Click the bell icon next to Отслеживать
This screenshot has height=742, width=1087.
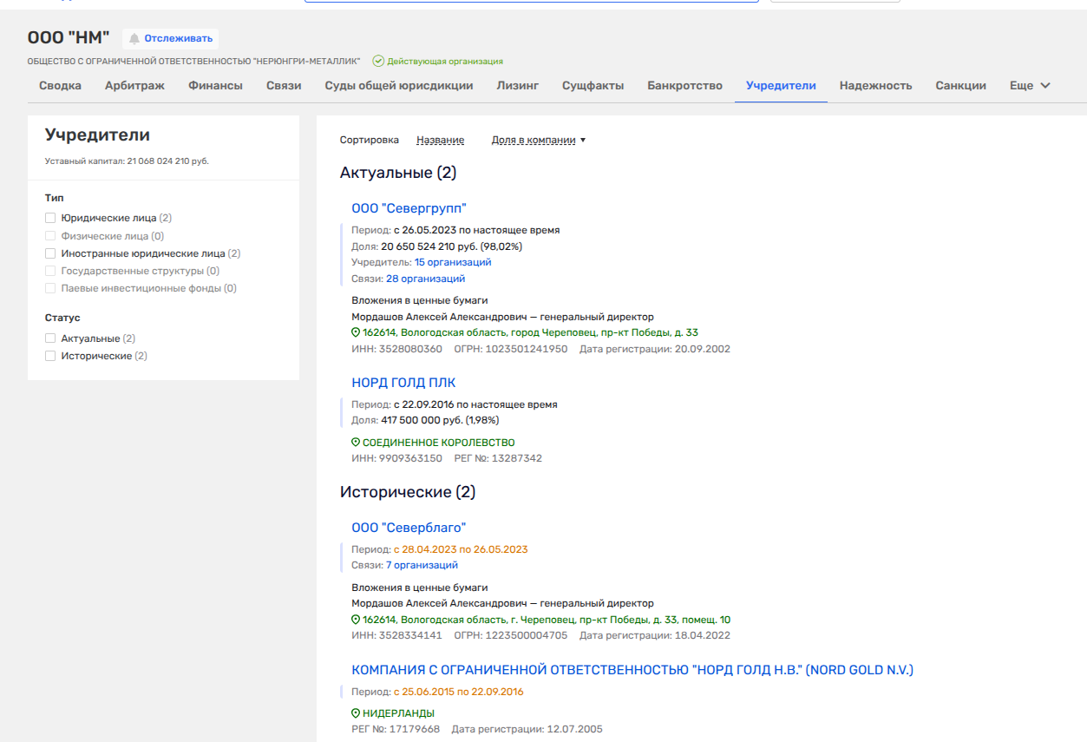click(134, 38)
